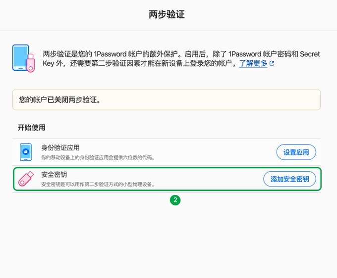337x278 pixels.
Task: Click the pink security key USB icon
Action: pyautogui.click(x=26, y=179)
